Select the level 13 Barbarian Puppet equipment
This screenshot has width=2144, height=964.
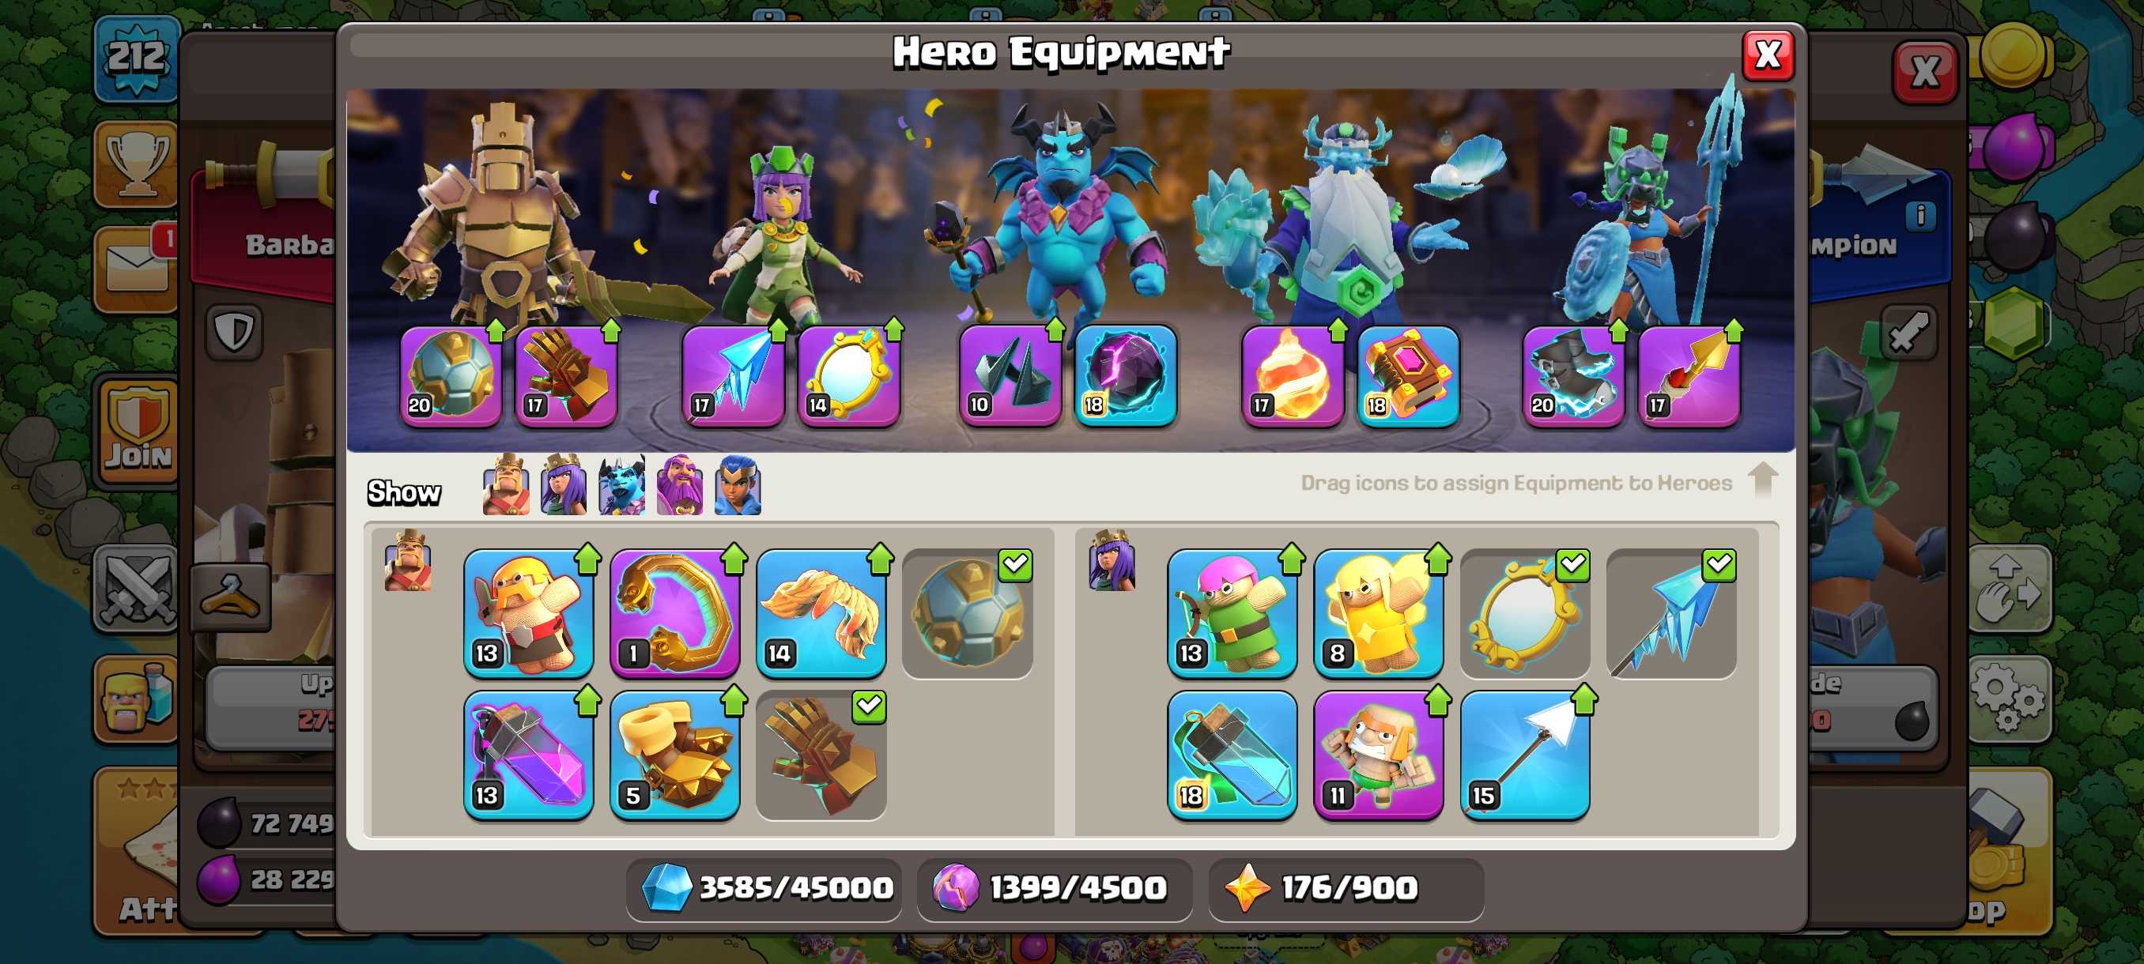click(529, 612)
